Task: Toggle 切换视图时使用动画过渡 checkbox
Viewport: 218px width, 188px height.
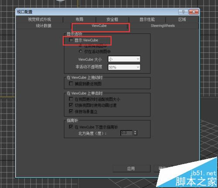Action: pyautogui.click(x=71, y=105)
